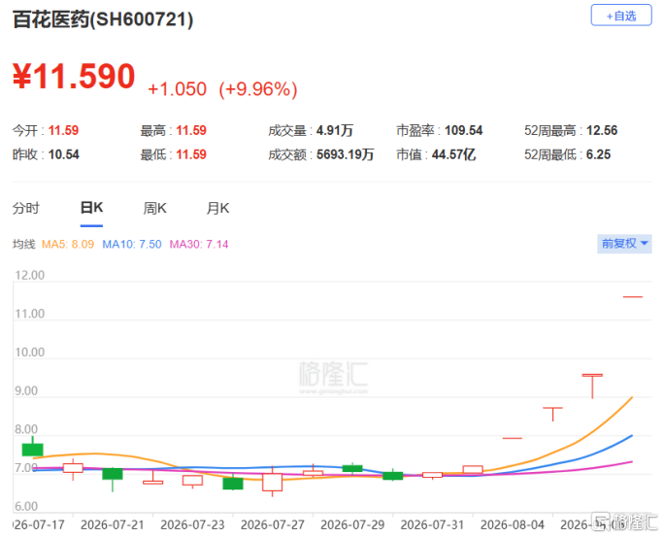Open the 周K weekly chart tab
This screenshot has width=664, height=538.
[x=154, y=208]
